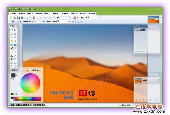Viewport: 170px width, 115px height.
Task: Open the fill style dropdown
Action: (x=61, y=22)
